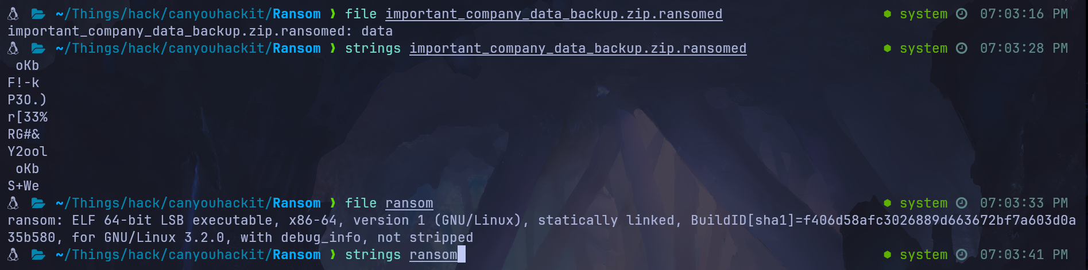Click the green prompt arrow before 'file ransom'
This screenshot has height=270, width=1088.
click(333, 203)
